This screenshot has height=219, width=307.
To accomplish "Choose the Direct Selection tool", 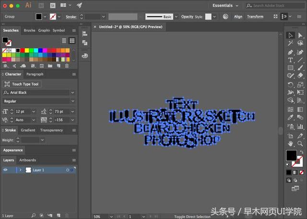I will coord(300,35).
